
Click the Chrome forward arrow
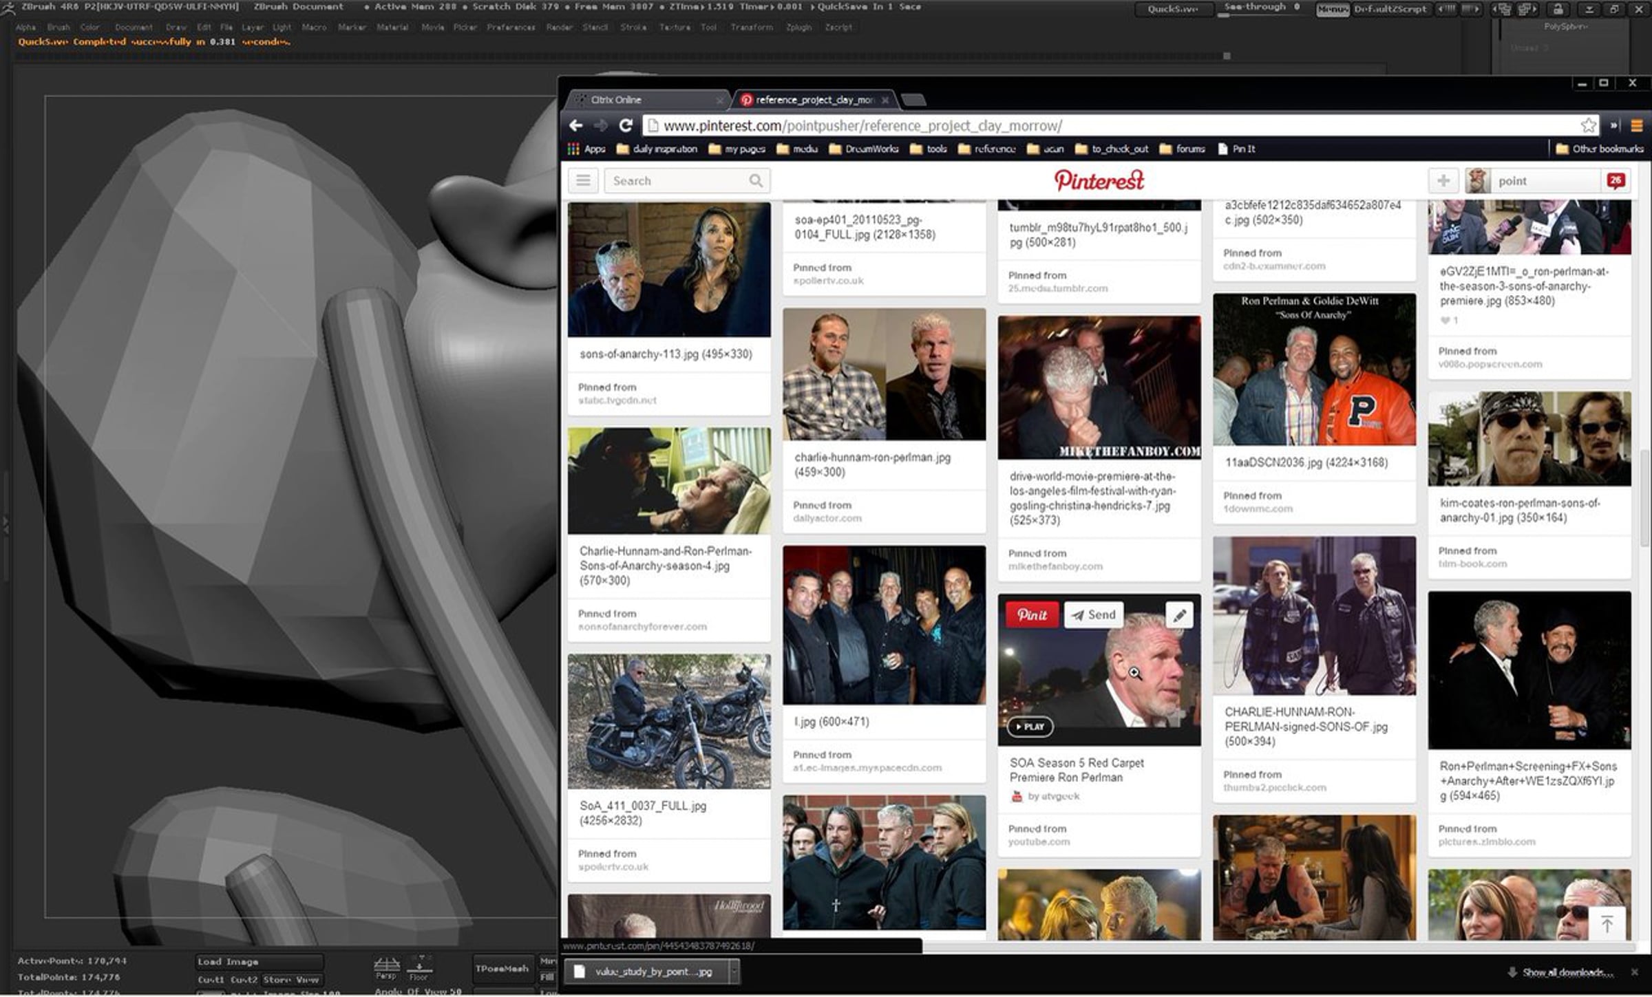pos(601,125)
